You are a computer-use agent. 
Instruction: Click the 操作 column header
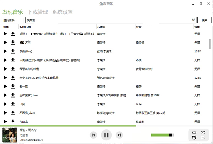[x=6, y=27]
